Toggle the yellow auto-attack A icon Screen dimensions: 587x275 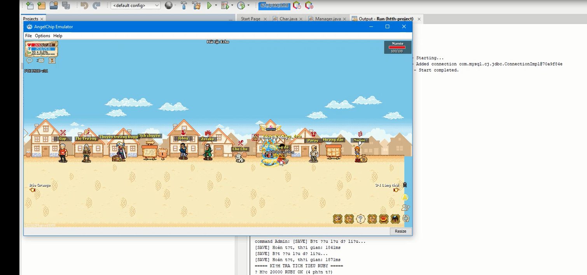(x=405, y=197)
